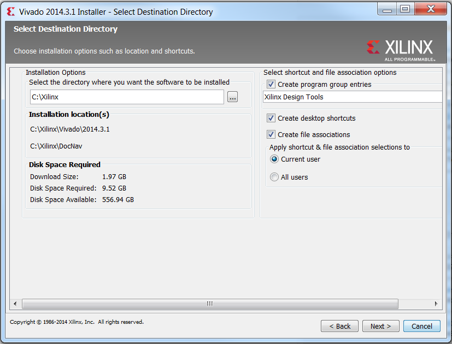Choose the All users radio option
The height and width of the screenshot is (344, 452).
pyautogui.click(x=274, y=177)
